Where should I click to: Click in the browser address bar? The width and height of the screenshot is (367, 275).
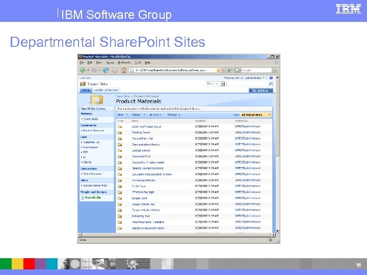(173, 70)
